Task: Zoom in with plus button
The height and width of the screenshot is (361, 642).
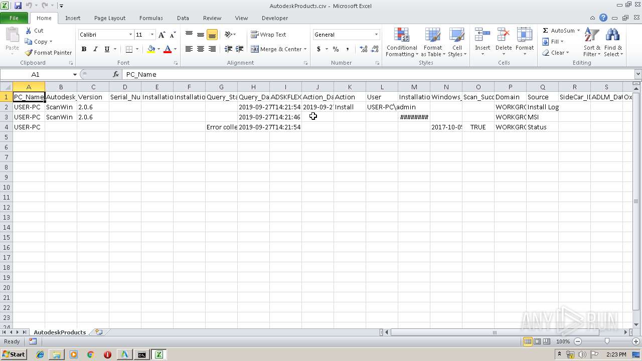Action: point(636,341)
